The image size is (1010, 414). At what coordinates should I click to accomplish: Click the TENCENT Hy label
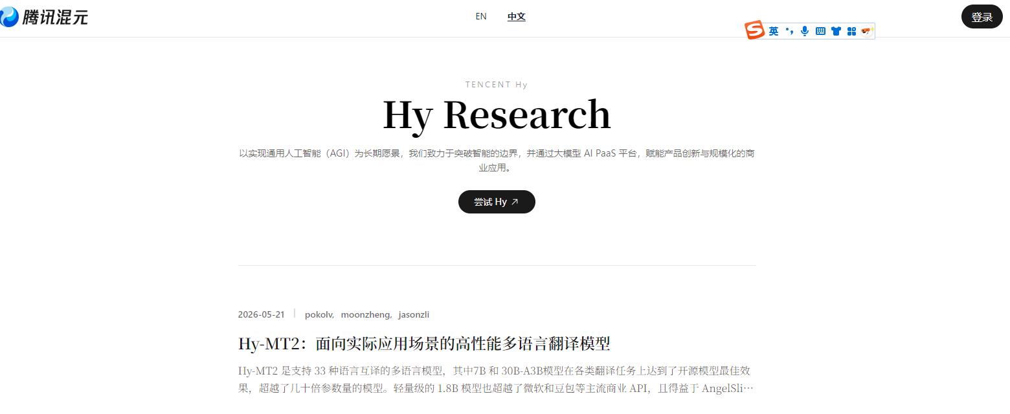coord(497,85)
